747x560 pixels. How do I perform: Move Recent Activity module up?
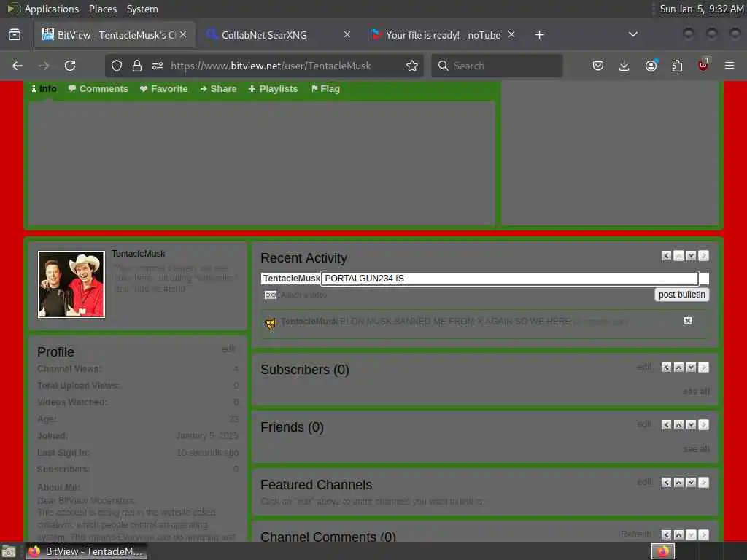coord(679,256)
